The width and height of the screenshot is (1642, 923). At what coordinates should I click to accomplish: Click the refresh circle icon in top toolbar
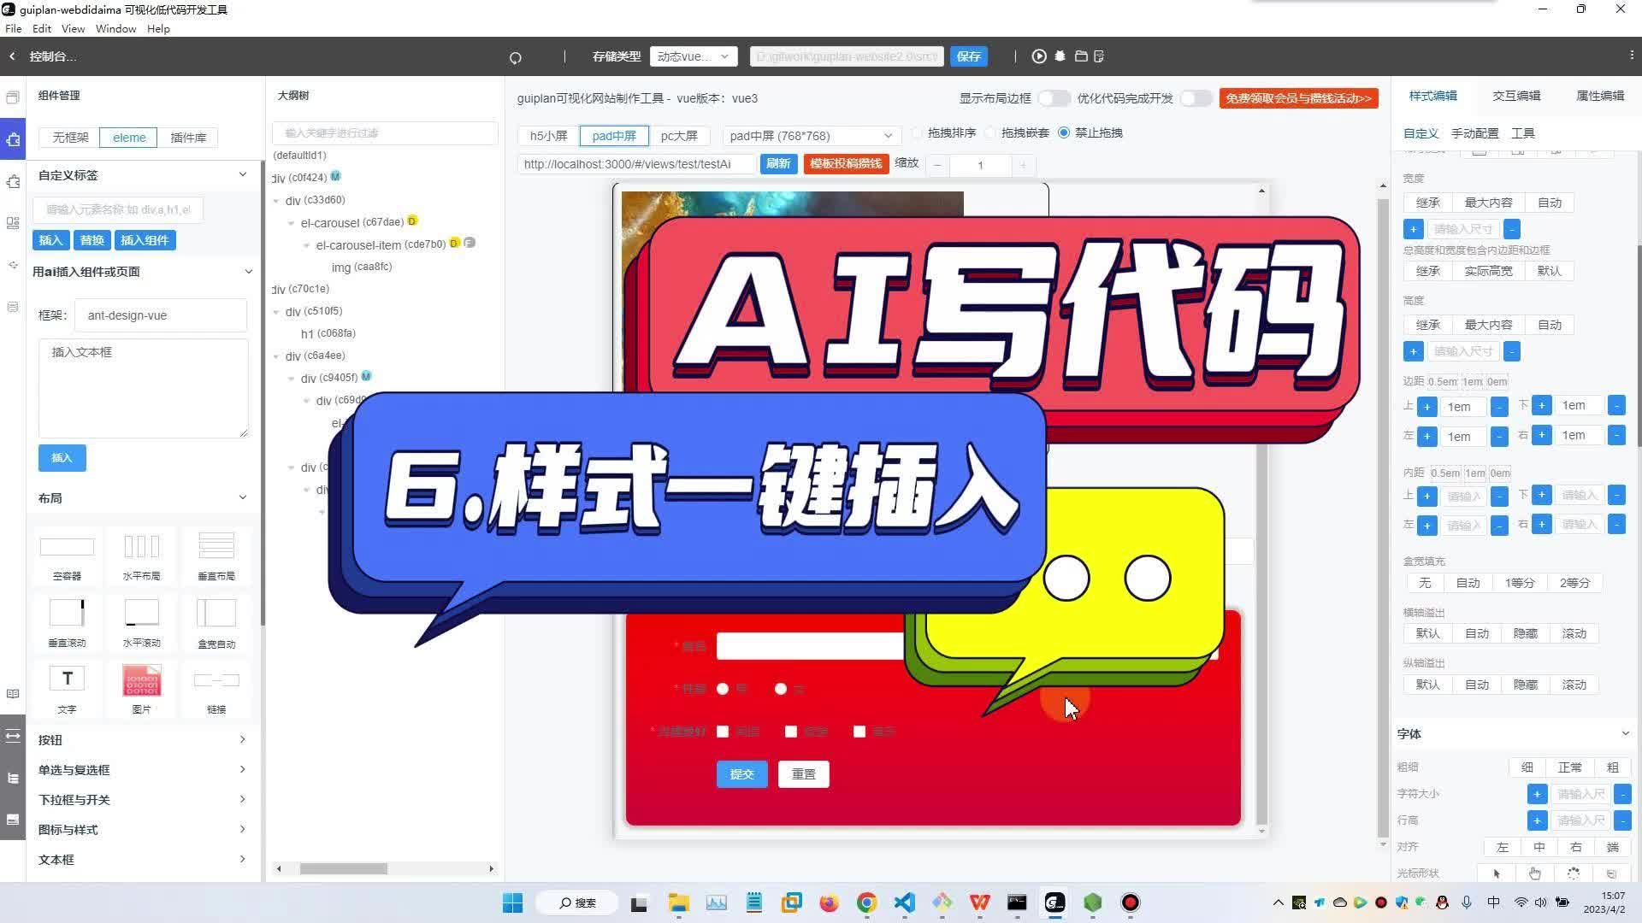coord(515,58)
